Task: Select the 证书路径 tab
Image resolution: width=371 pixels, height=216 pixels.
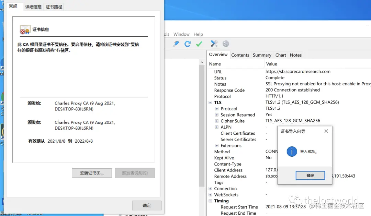Action: point(54,7)
